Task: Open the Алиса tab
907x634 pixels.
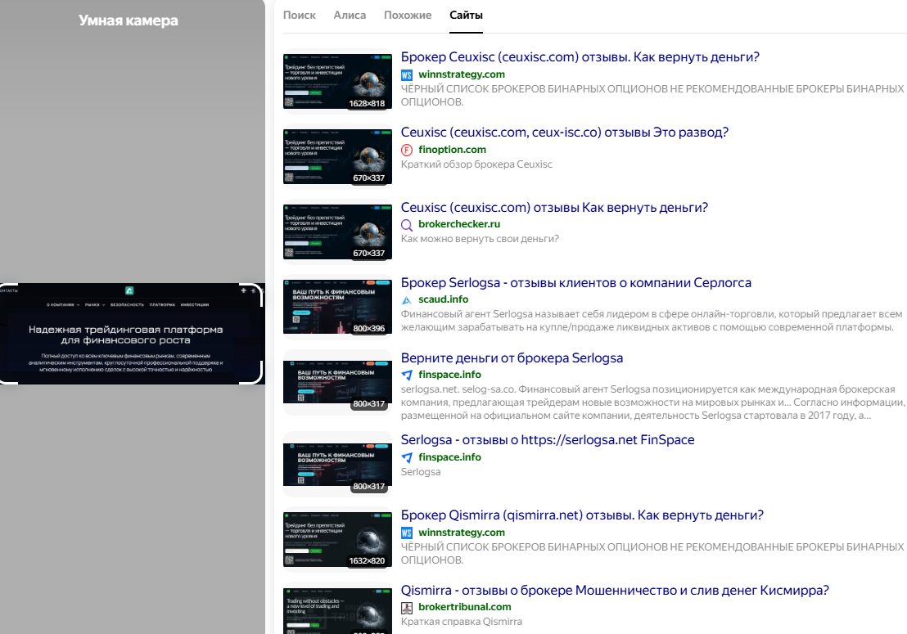Action: tap(350, 16)
